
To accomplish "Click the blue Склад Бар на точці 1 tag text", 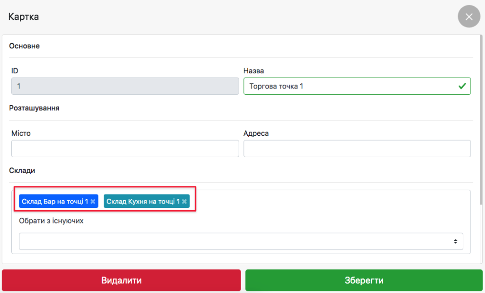I will coord(54,202).
